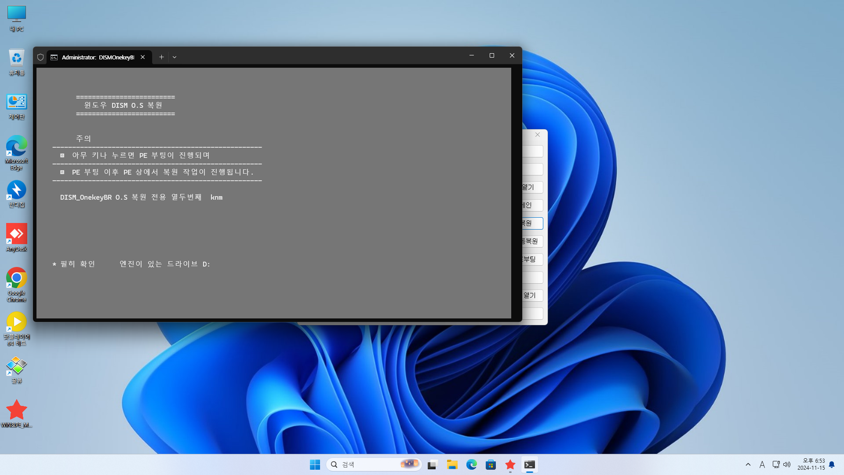This screenshot has width=844, height=475.
Task: Launch AnyDesk from the desktop
Action: point(17,237)
